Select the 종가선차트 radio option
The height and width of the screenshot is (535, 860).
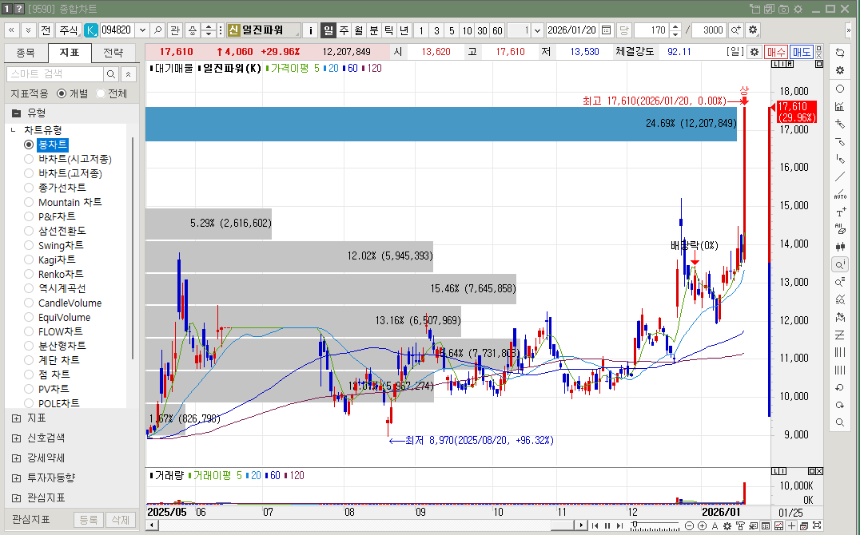pos(29,188)
